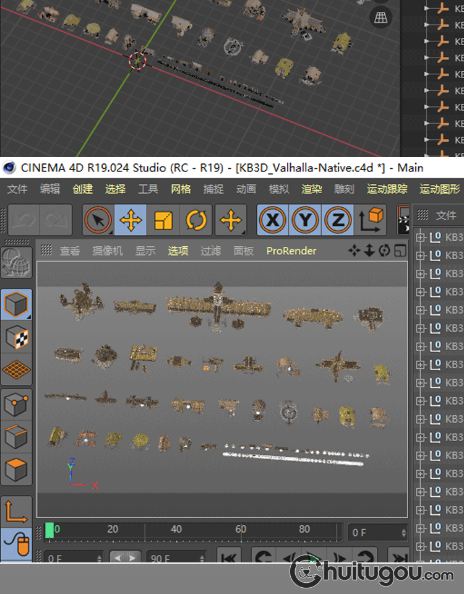Select Model mode cube icon

(x=16, y=304)
